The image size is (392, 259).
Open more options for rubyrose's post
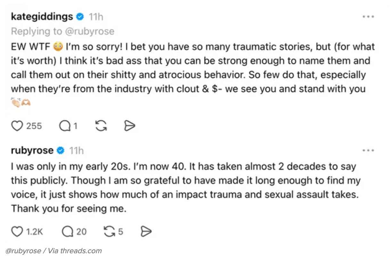(x=368, y=150)
